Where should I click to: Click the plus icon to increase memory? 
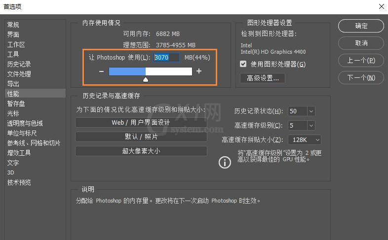199,71
